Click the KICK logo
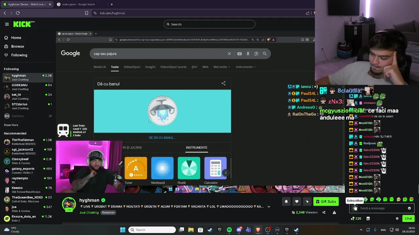Screen dimensions: 419x235 (x=24, y=24)
